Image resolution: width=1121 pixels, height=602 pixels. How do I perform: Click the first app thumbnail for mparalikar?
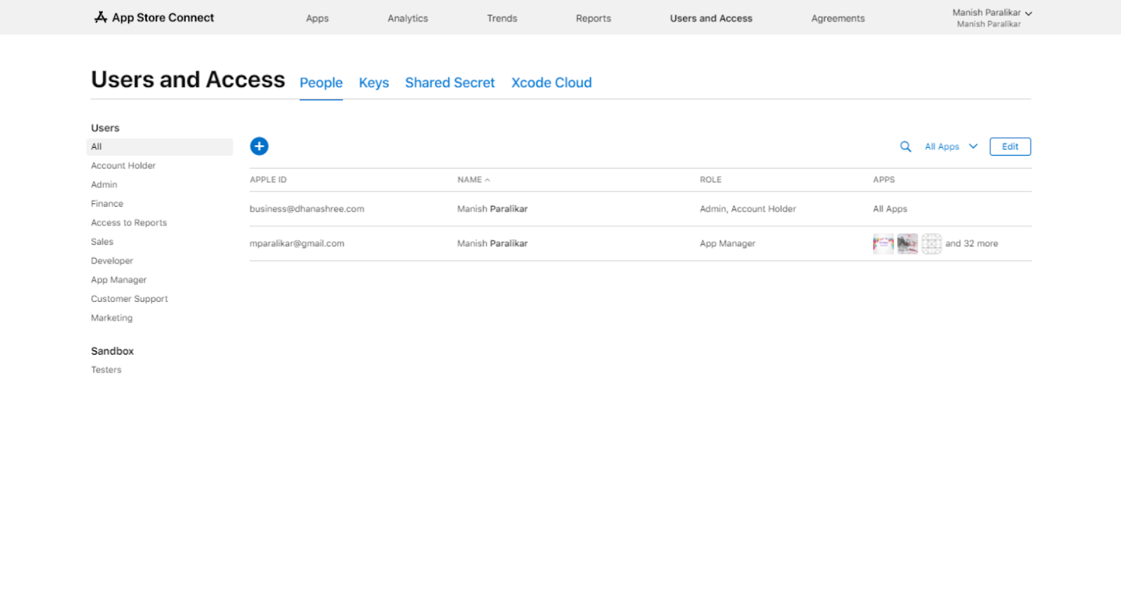coord(883,244)
